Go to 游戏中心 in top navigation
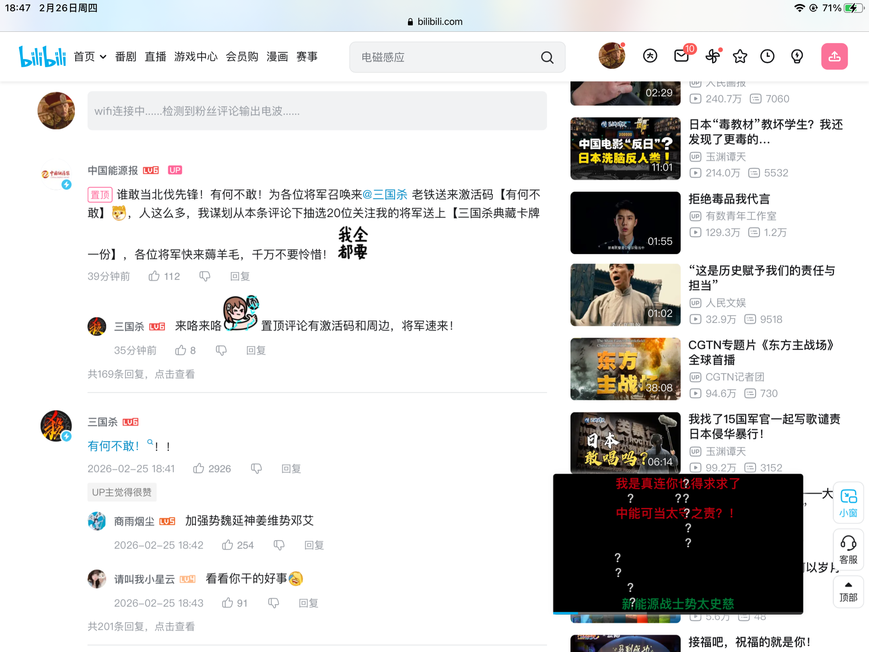869x652 pixels. pyautogui.click(x=196, y=57)
